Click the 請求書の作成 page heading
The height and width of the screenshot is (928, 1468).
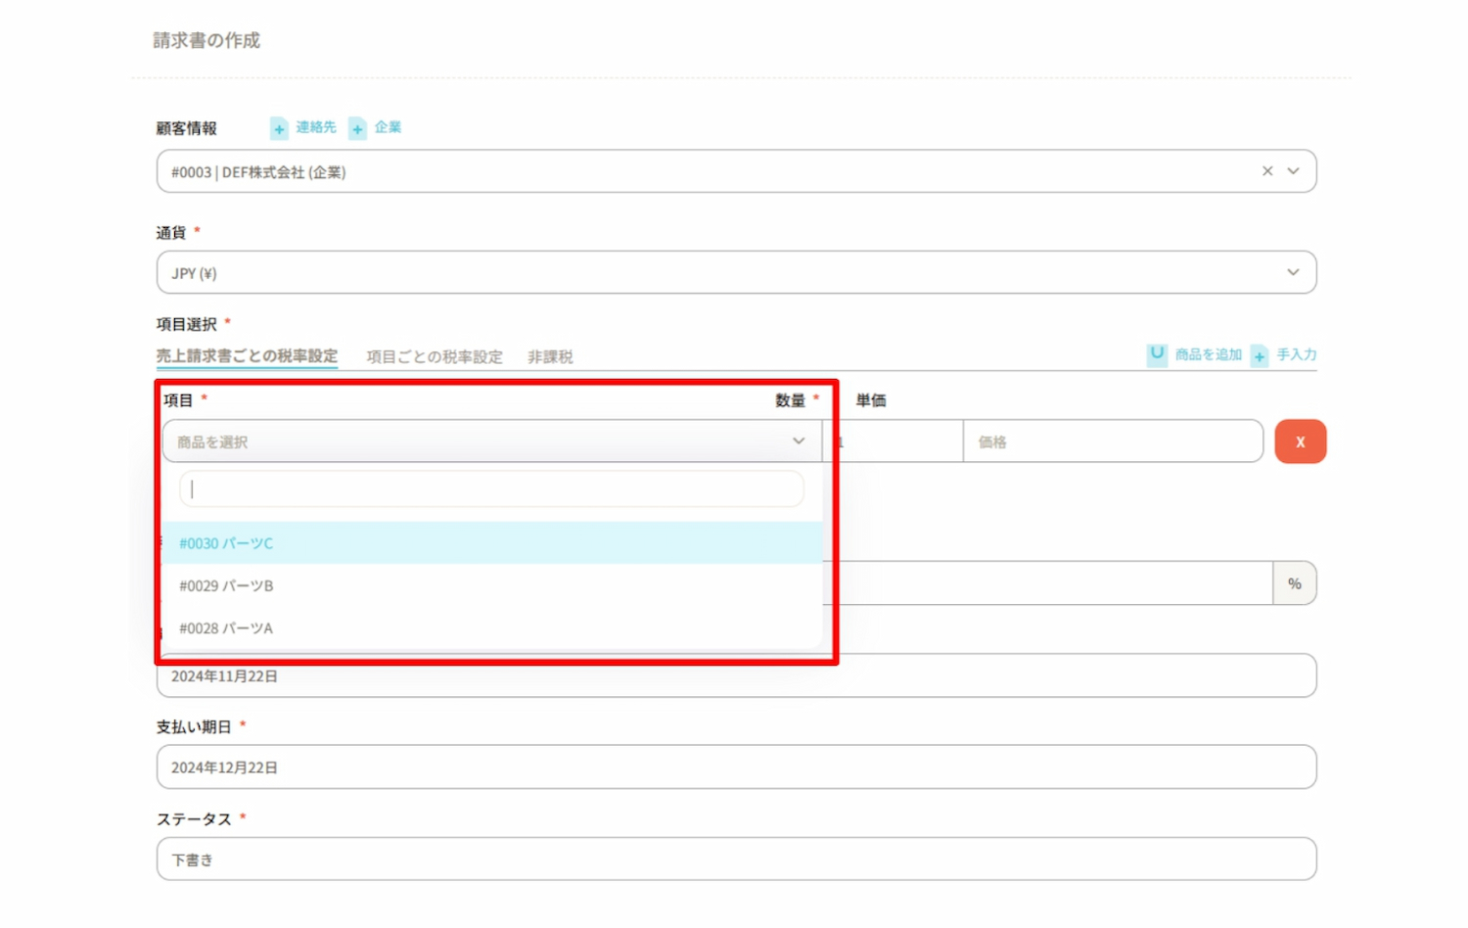(x=206, y=40)
